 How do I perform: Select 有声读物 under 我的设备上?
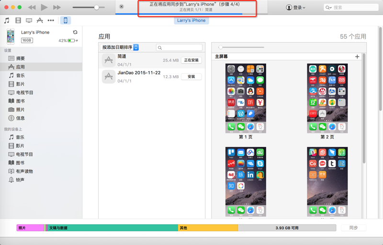click(x=41, y=171)
